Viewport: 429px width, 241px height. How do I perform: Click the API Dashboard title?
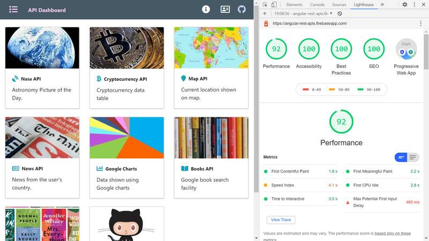click(47, 10)
